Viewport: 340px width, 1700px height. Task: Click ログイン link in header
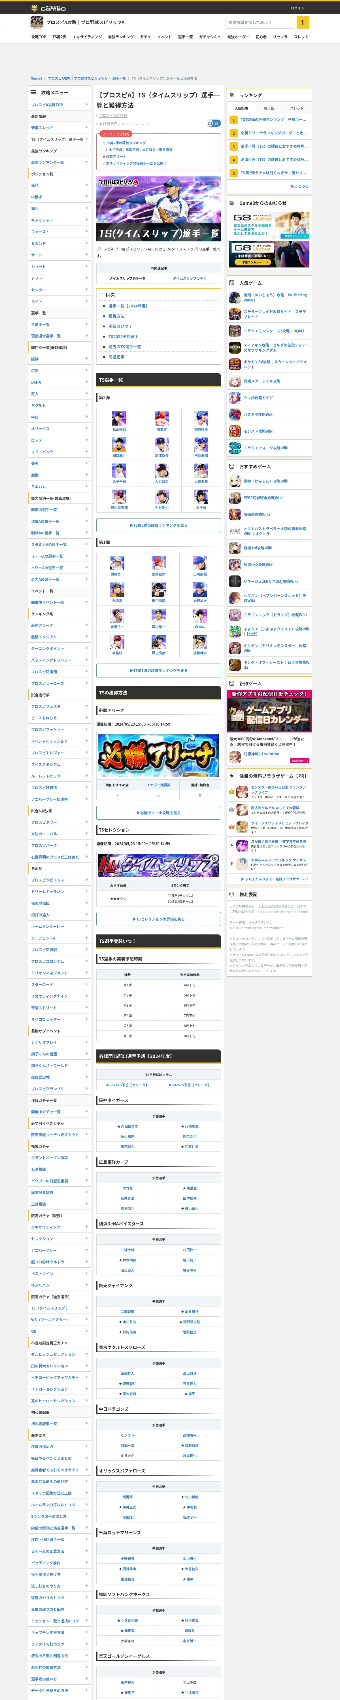(297, 8)
